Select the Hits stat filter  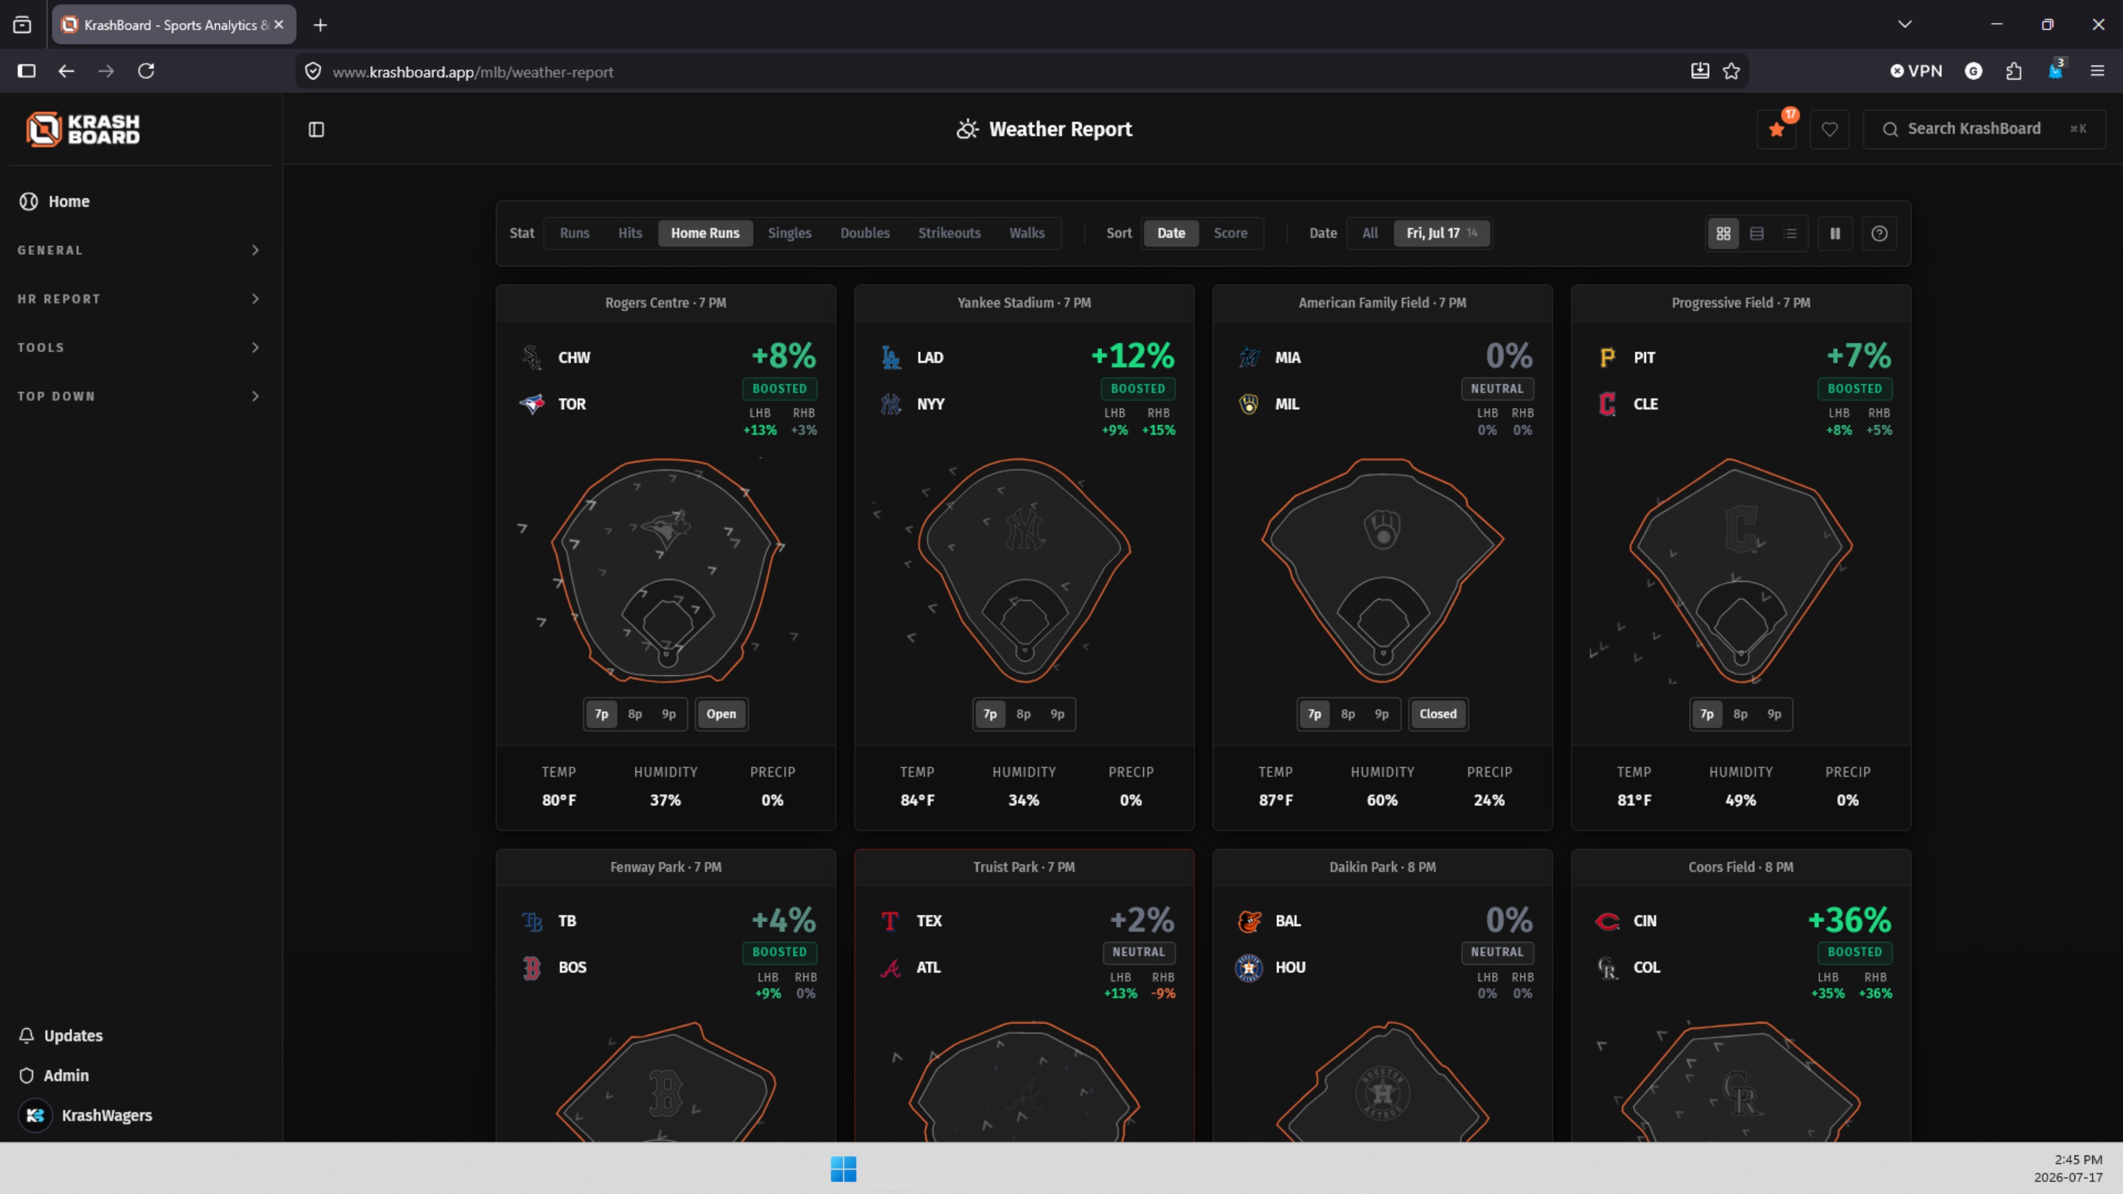tap(630, 234)
